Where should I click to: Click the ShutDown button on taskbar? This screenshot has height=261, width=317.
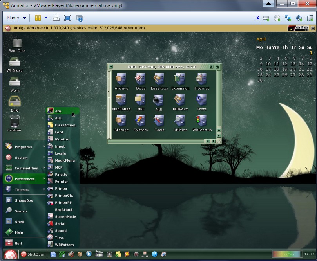pyautogui.click(x=33, y=254)
